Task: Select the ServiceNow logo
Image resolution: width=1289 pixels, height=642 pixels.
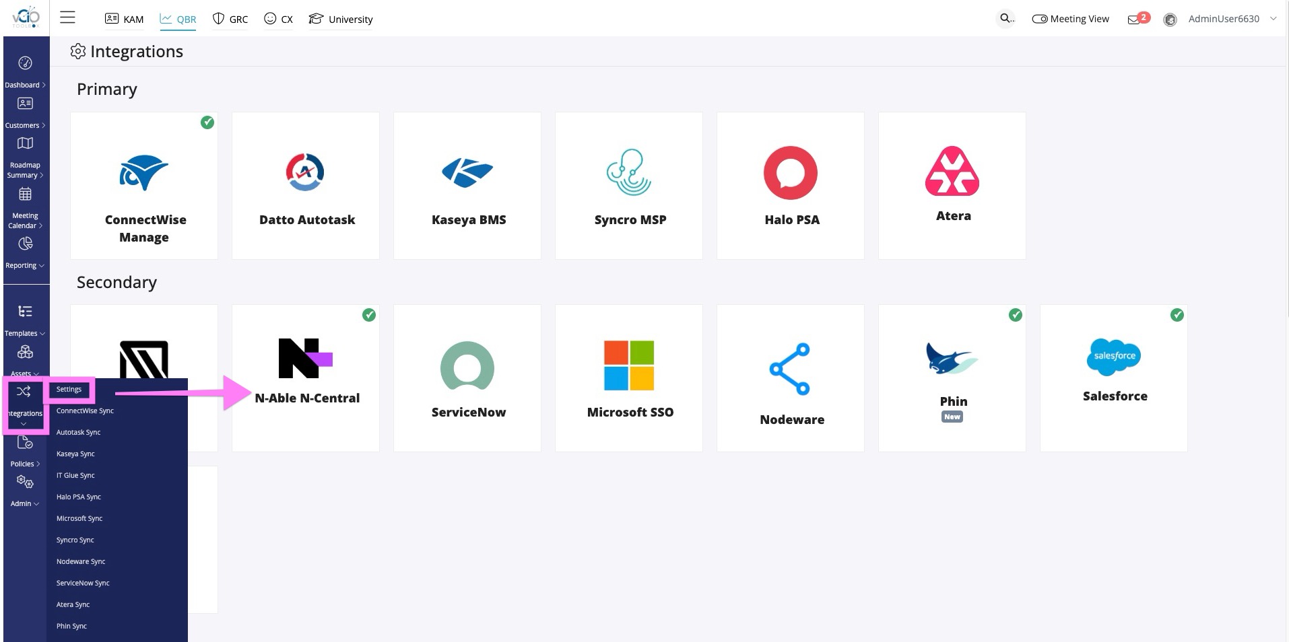Action: (467, 365)
